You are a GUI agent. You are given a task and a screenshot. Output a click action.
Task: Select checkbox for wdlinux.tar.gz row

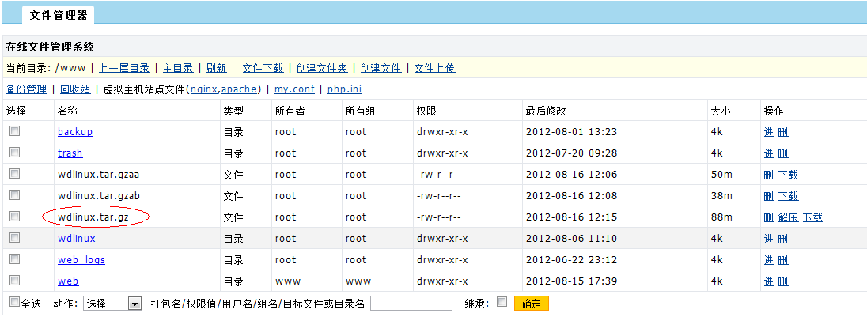14,217
